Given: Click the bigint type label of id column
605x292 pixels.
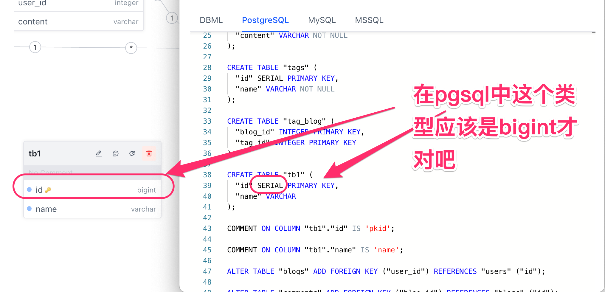Looking at the screenshot, I should pyautogui.click(x=147, y=190).
